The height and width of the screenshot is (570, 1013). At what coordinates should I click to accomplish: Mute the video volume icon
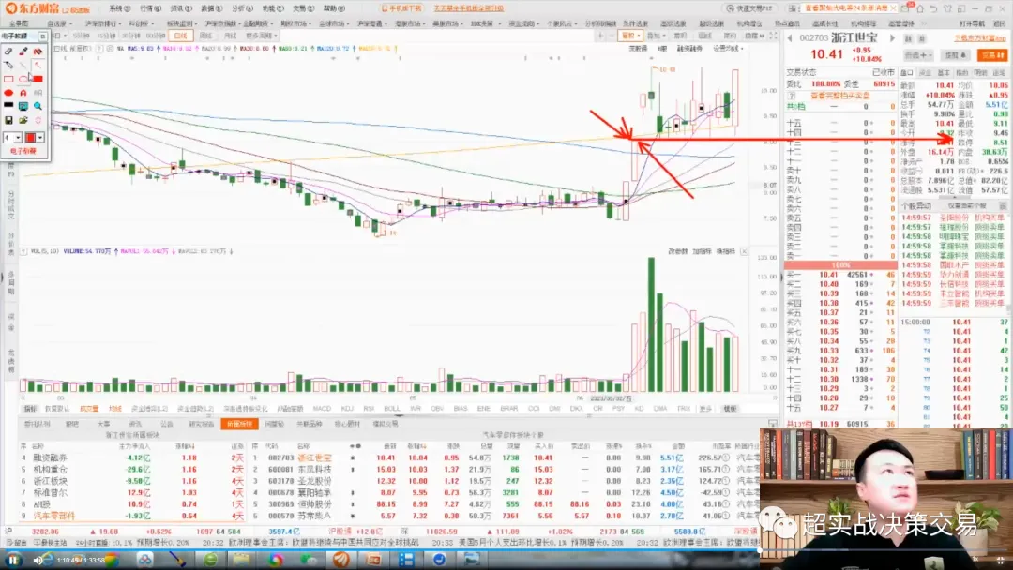[38, 561]
